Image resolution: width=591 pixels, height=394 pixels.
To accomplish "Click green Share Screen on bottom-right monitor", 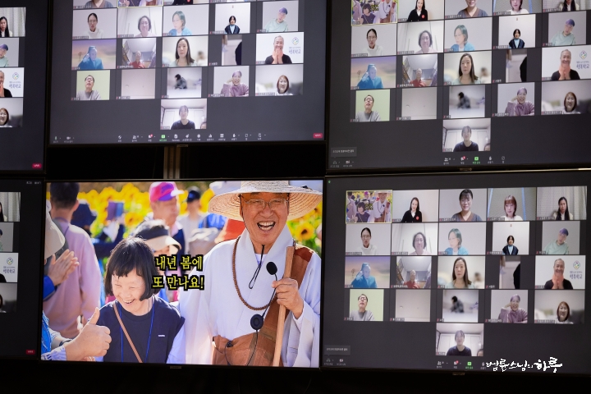I will click(470, 364).
